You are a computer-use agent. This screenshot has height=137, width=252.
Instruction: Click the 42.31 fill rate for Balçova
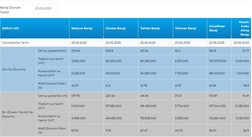coord(75,85)
